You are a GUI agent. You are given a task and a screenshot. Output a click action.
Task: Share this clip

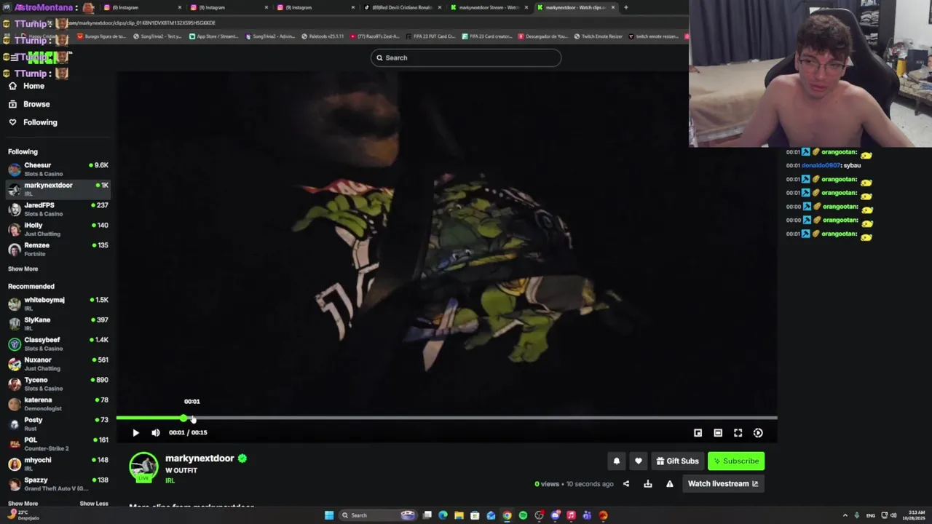coord(626,483)
